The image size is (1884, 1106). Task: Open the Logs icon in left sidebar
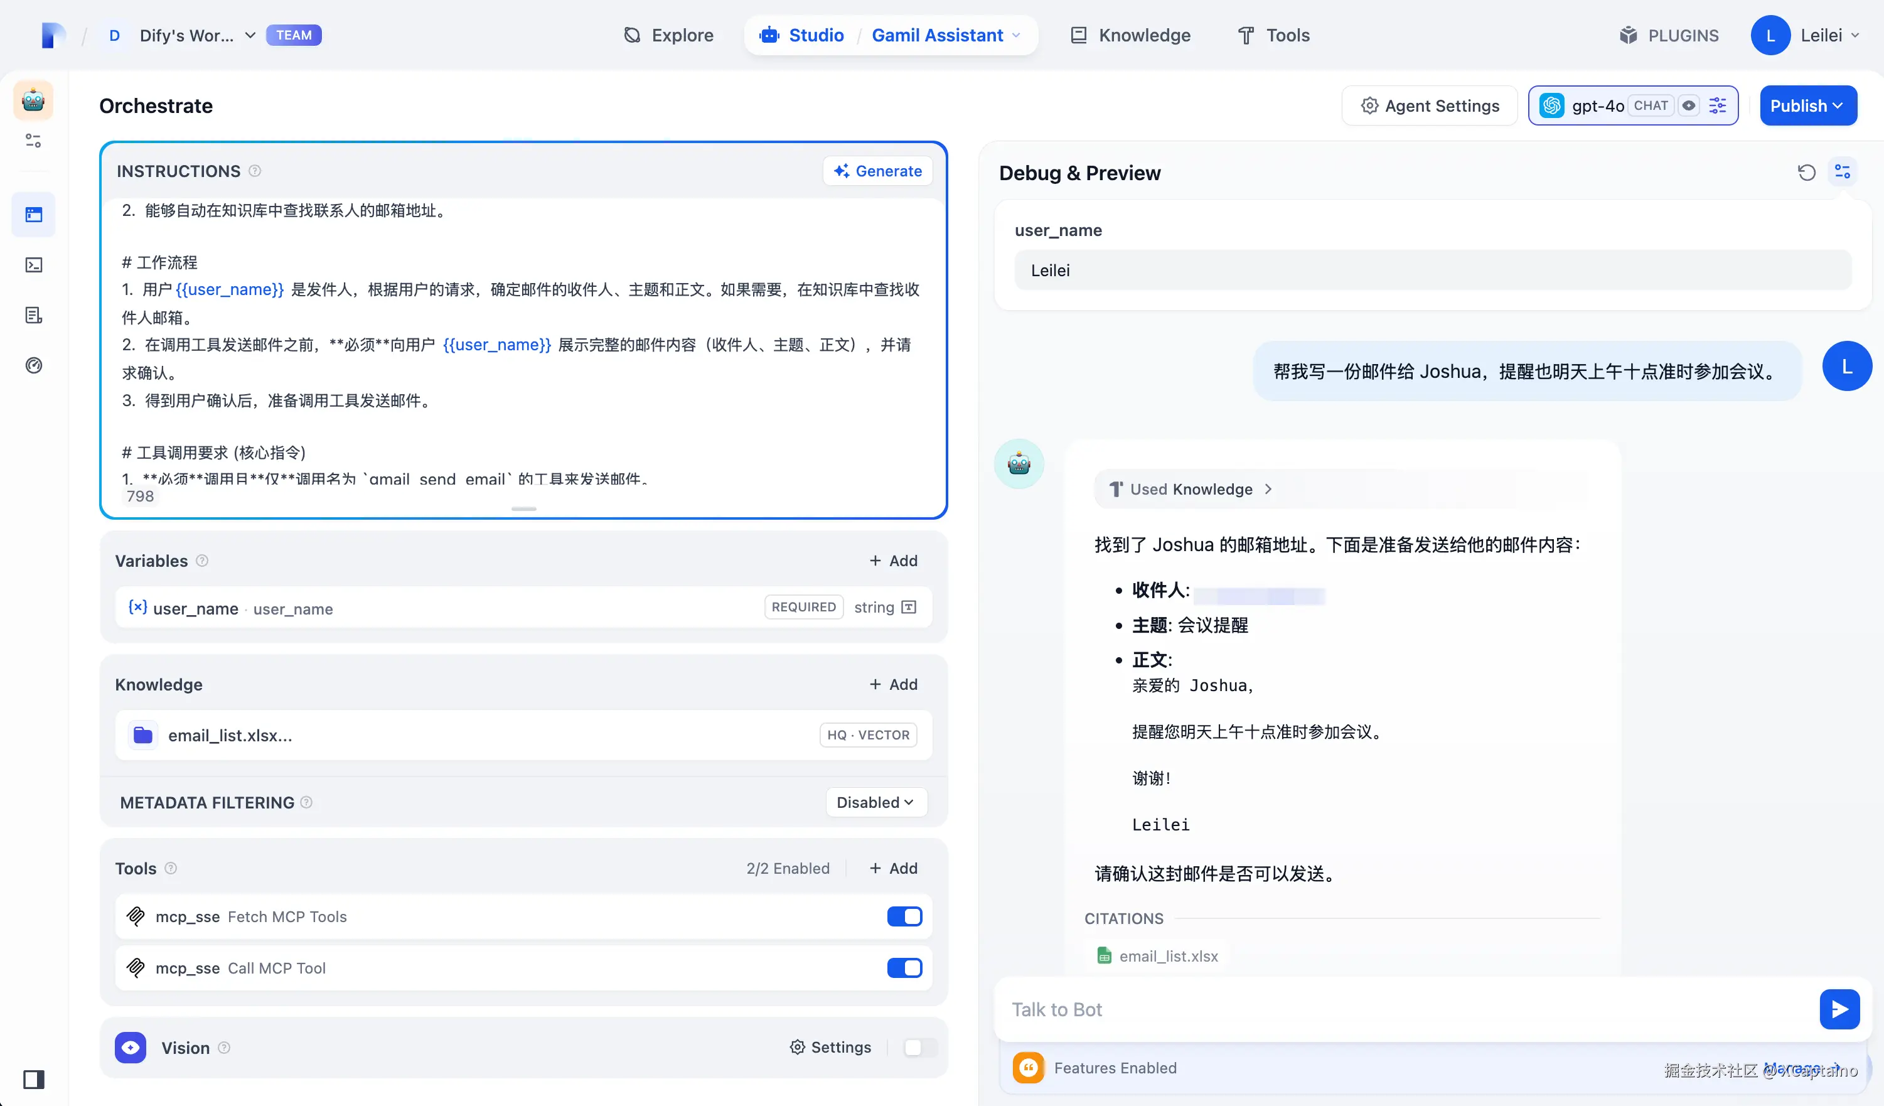(x=34, y=315)
